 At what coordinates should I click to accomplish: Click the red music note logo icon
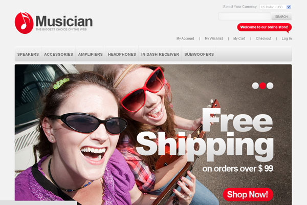pos(24,23)
